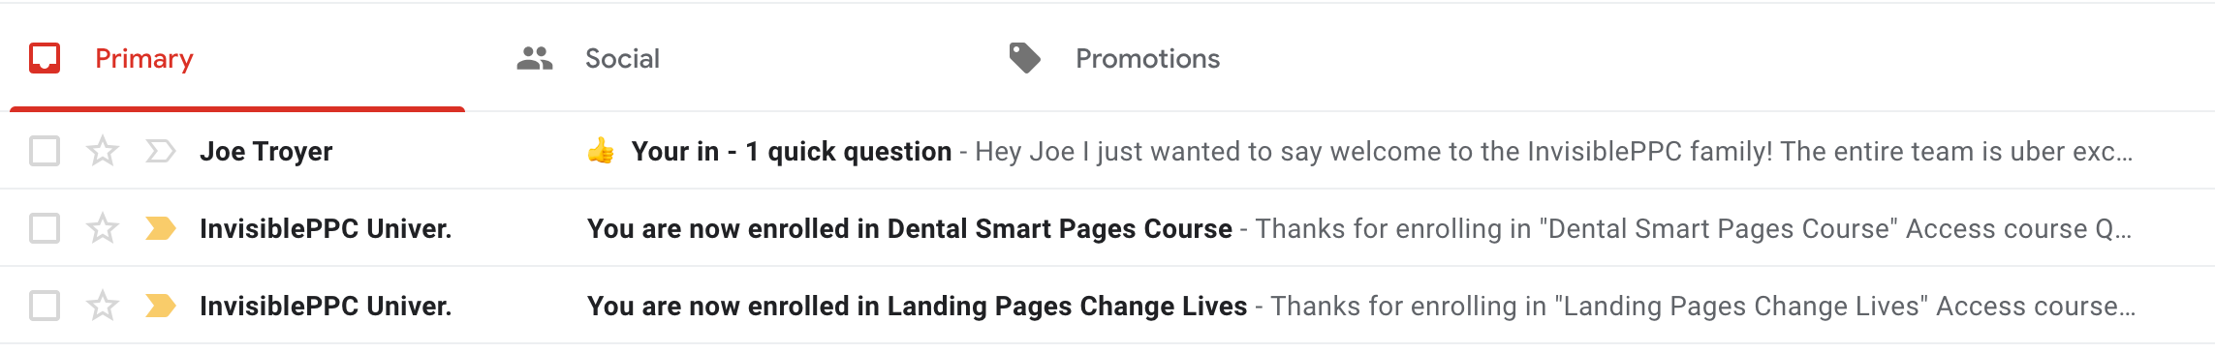Check the Dental Smart Pages Course email box
The height and width of the screenshot is (352, 2215).
[45, 228]
